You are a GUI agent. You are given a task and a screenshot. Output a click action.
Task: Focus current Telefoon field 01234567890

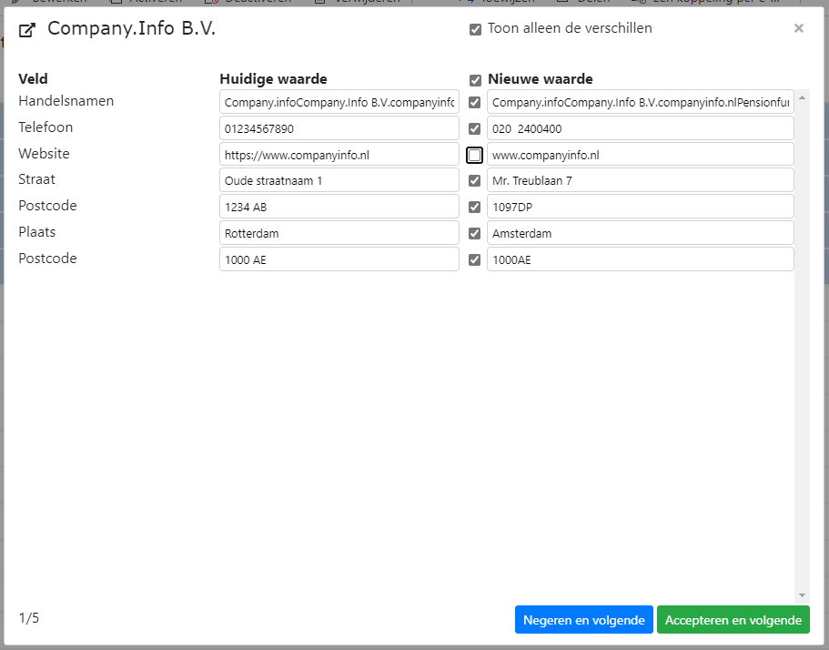[x=339, y=128]
